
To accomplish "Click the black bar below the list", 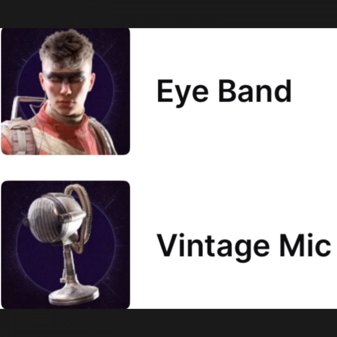I will point(168,323).
